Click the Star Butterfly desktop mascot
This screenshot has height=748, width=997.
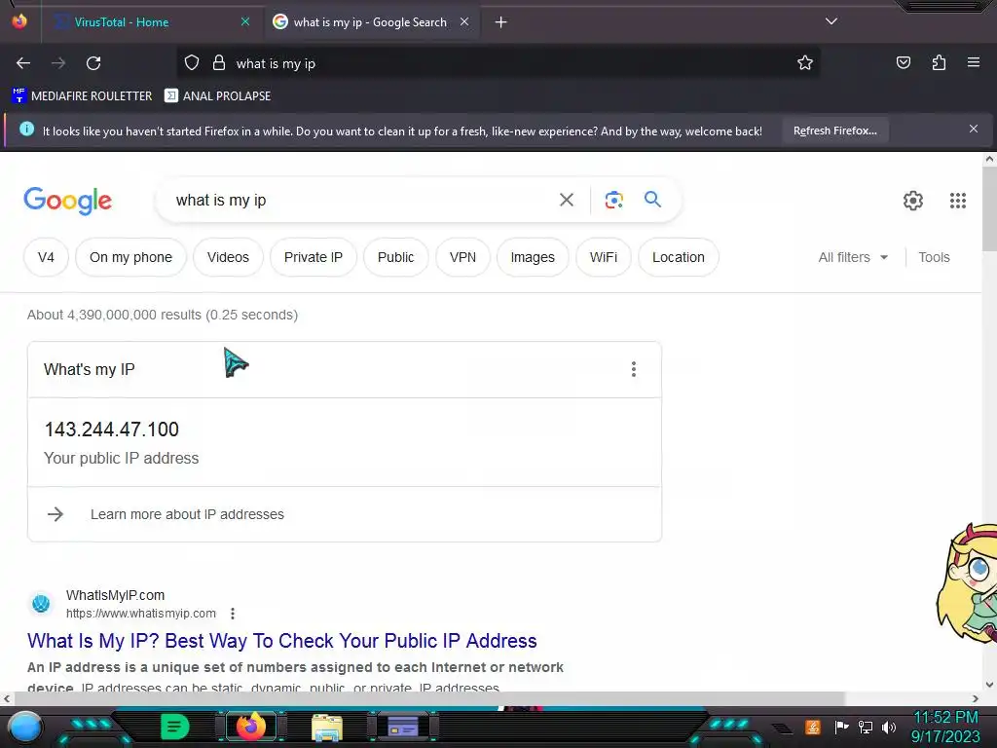click(x=967, y=584)
